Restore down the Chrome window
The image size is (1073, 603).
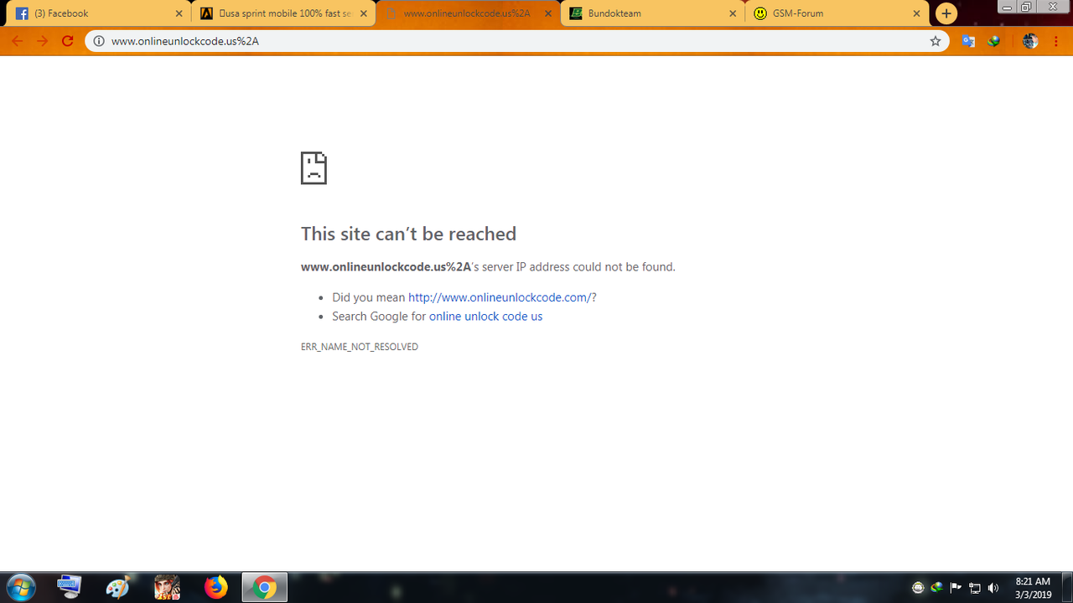(x=1026, y=6)
